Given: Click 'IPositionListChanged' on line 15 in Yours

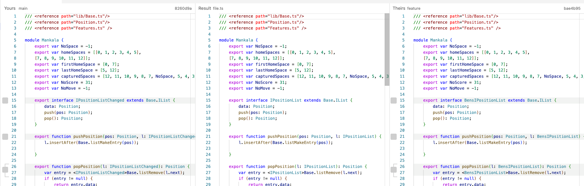Looking at the screenshot, I should pyautogui.click(x=100, y=100).
